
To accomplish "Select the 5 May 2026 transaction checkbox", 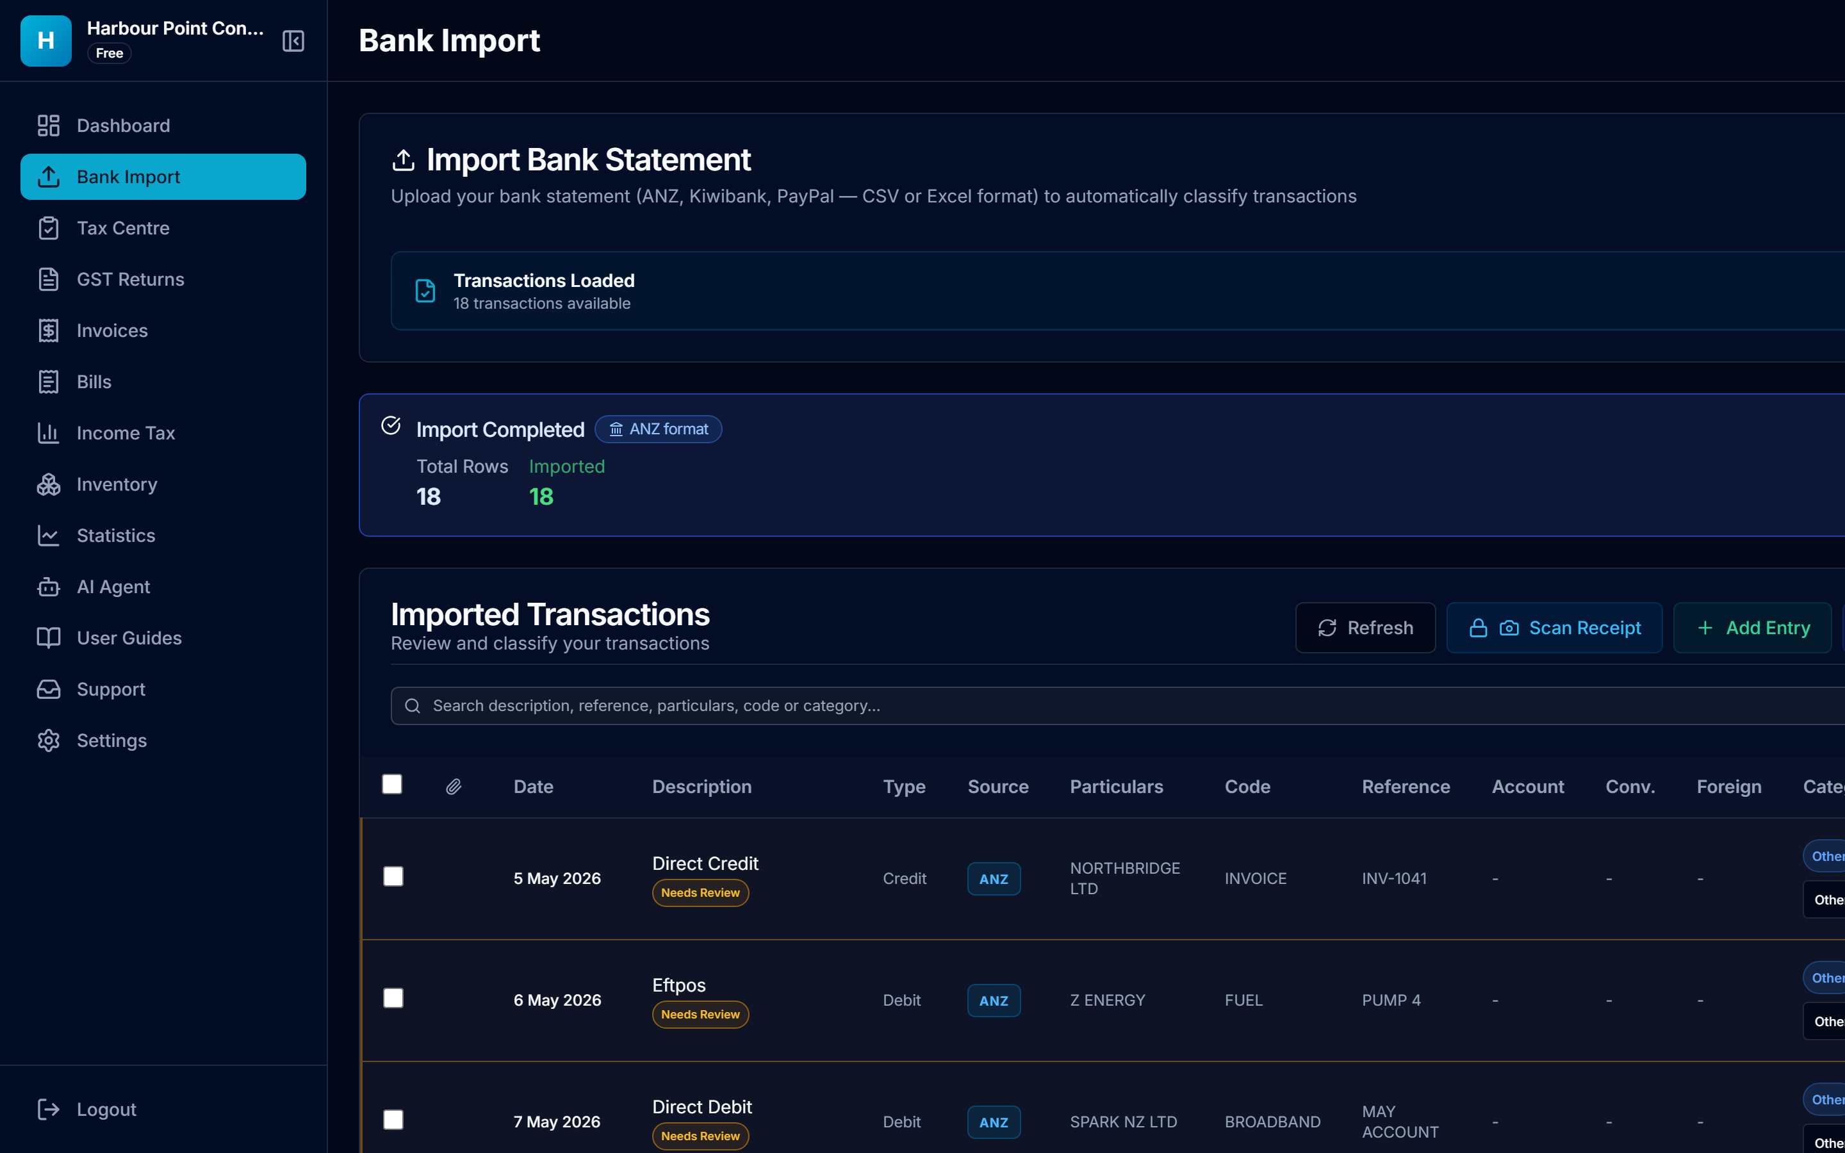I will click(393, 876).
